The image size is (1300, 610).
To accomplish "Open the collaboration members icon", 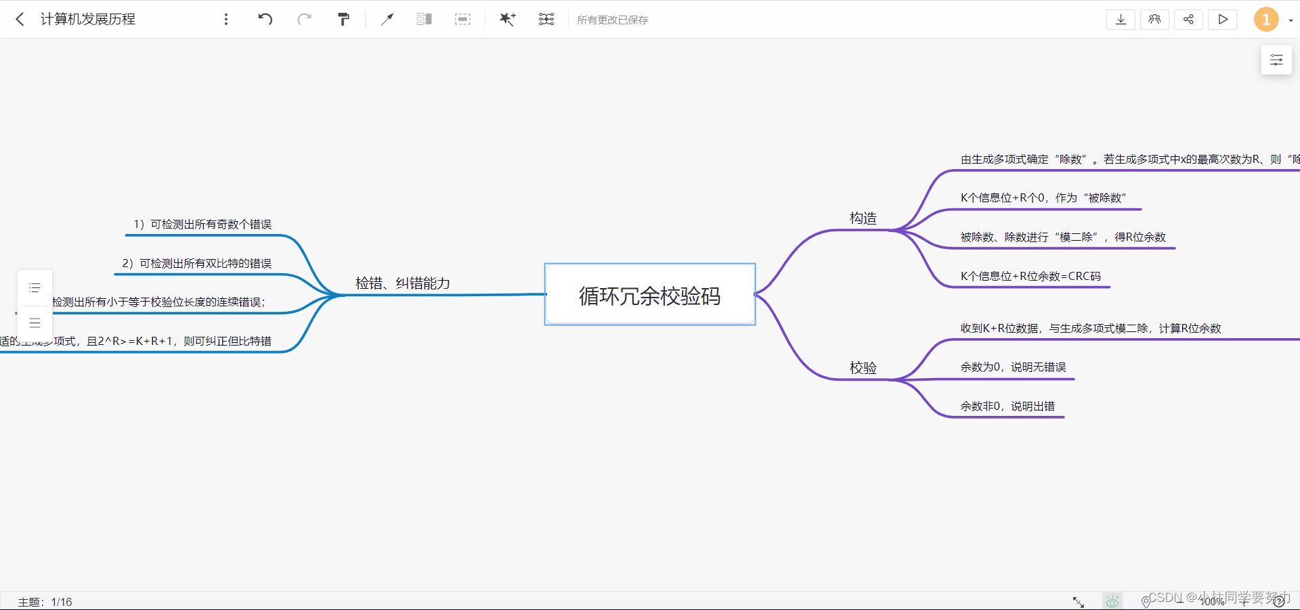I will coord(1154,19).
